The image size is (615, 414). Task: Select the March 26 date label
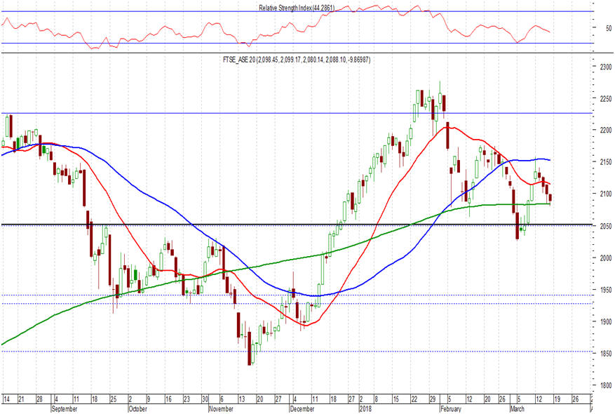(576, 399)
